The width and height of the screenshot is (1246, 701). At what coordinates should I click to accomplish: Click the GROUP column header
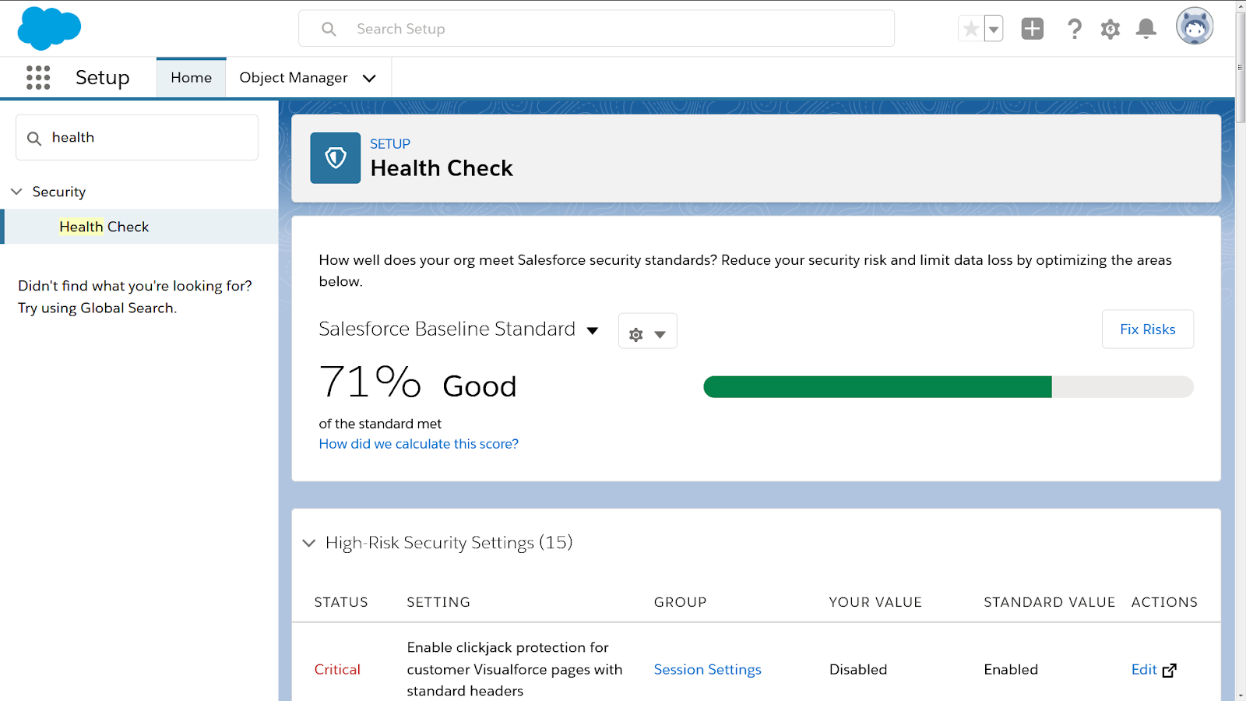click(681, 602)
